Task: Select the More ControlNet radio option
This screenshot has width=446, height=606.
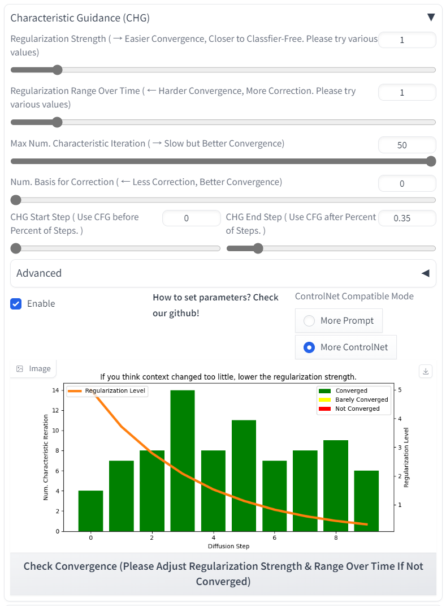Action: point(309,347)
